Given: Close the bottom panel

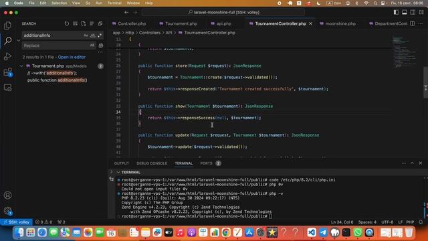Looking at the screenshot, I should (x=421, y=163).
